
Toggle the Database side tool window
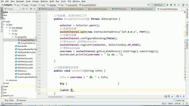(187, 44)
